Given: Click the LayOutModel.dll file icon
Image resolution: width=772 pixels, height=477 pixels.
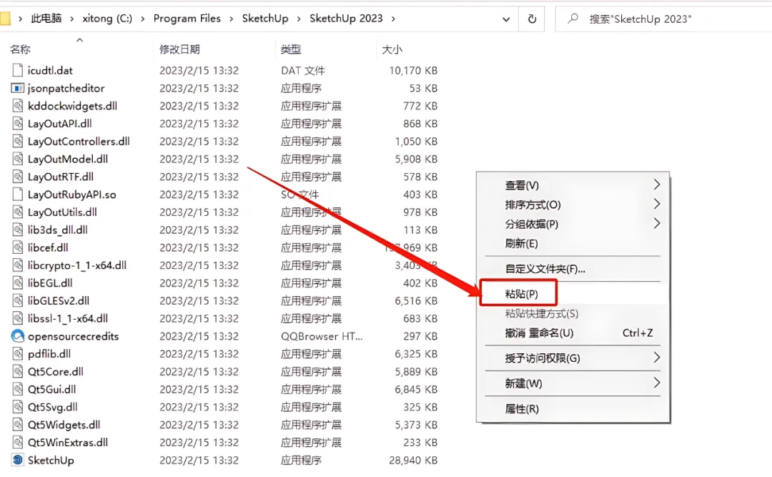Looking at the screenshot, I should (x=18, y=159).
